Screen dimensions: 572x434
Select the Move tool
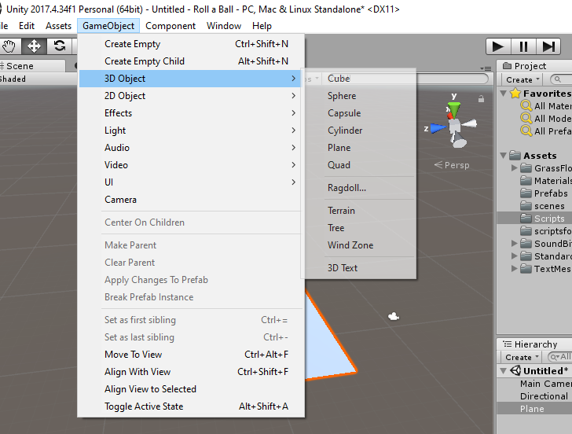(34, 46)
